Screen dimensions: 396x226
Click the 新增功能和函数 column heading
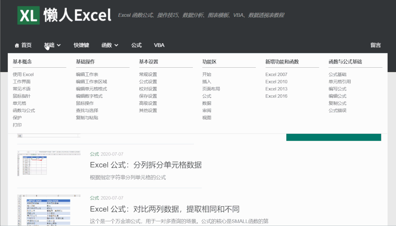pyautogui.click(x=282, y=61)
